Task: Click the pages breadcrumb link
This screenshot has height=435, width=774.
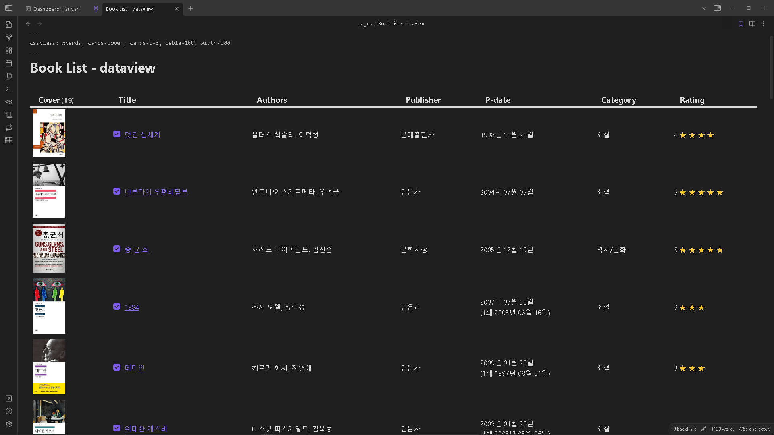Action: pos(364,24)
